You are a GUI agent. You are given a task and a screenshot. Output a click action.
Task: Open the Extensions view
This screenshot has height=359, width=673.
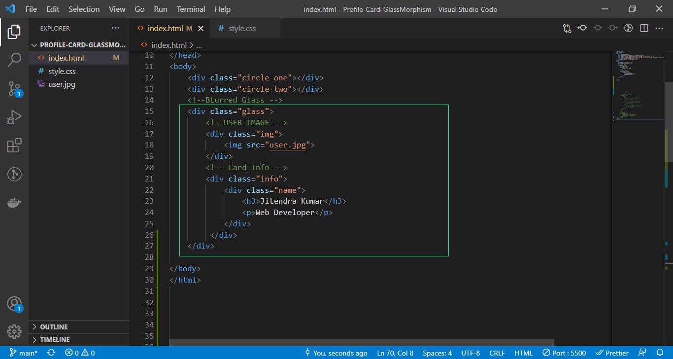[14, 145]
